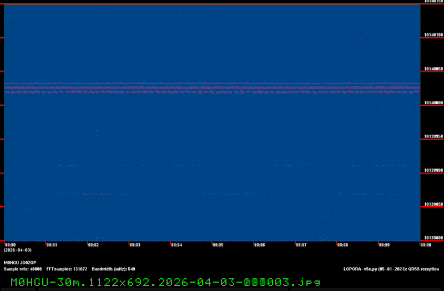
Task: Click the 10140100 frequency scale label
Action: pos(433,35)
